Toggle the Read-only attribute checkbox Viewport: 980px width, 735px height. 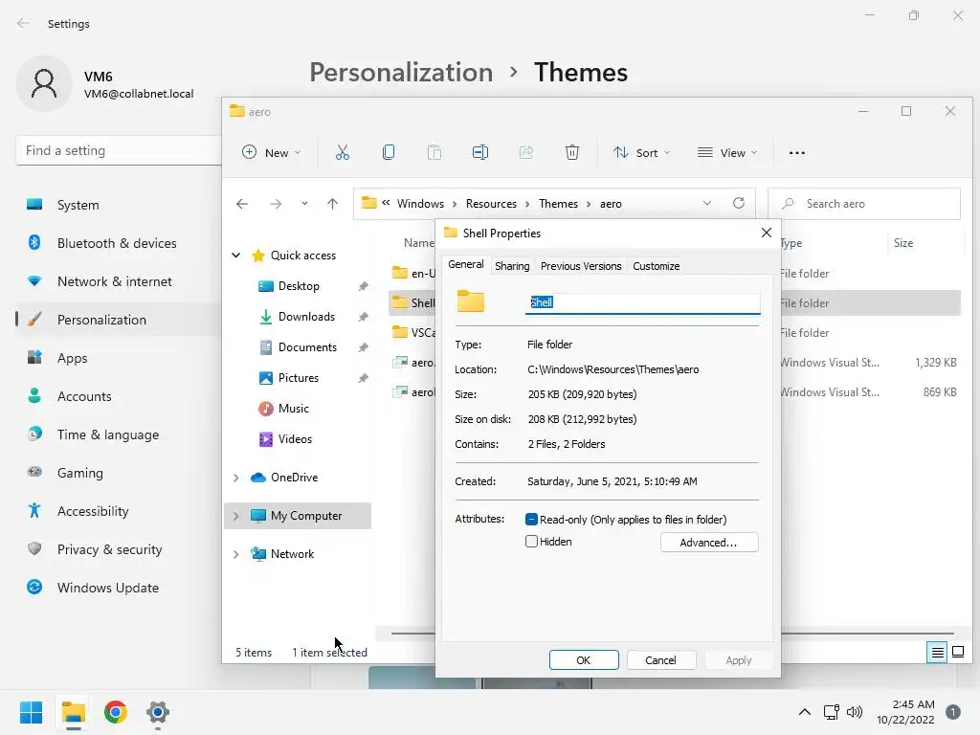tap(531, 520)
